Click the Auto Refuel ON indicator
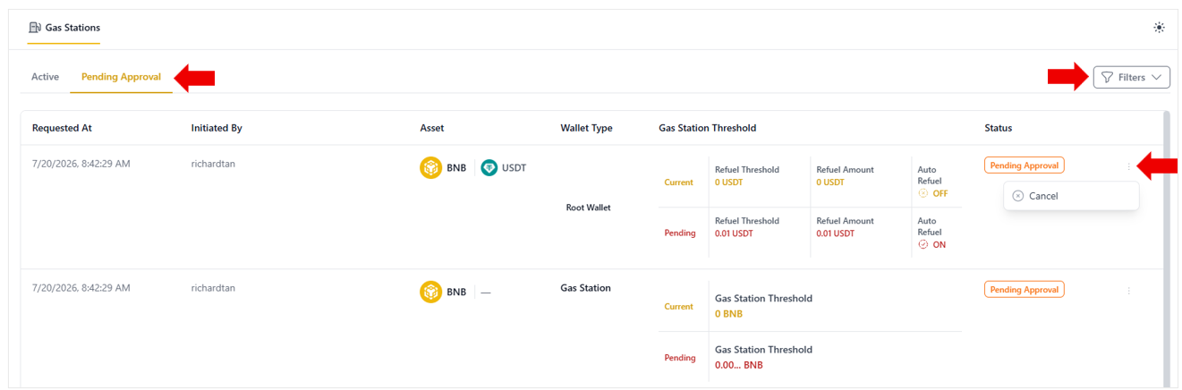Viewport: 1182px width, 390px height. [x=931, y=244]
